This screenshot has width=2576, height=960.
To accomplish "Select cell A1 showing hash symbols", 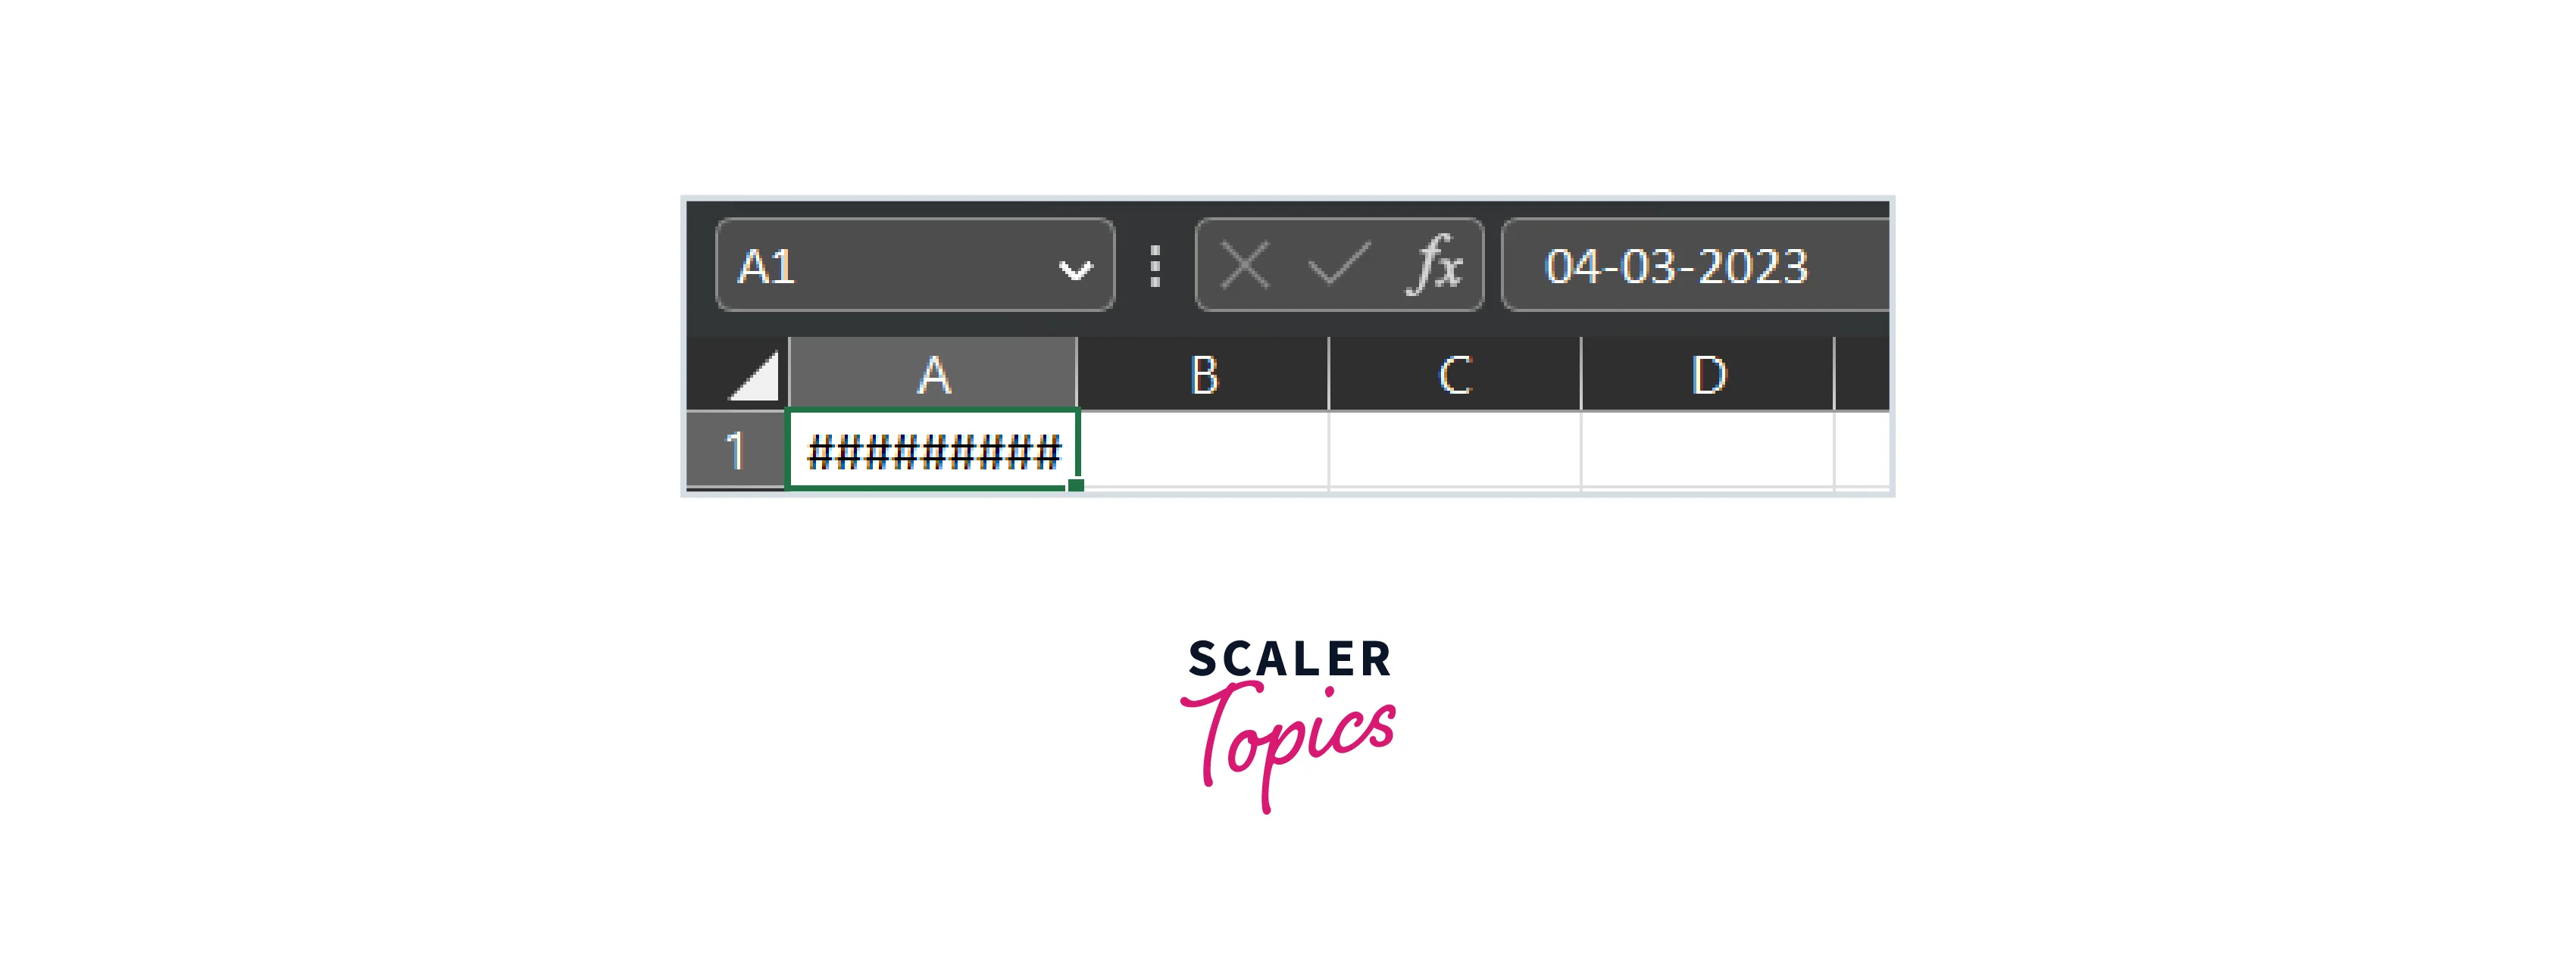I will click(x=933, y=450).
